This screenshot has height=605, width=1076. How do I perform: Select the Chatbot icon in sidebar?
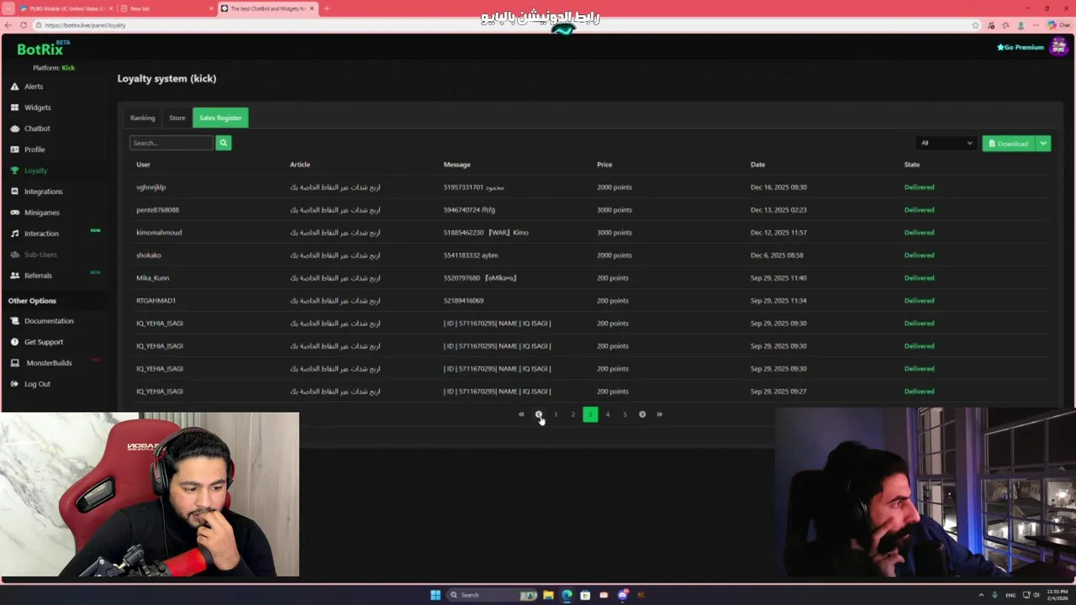tap(14, 129)
